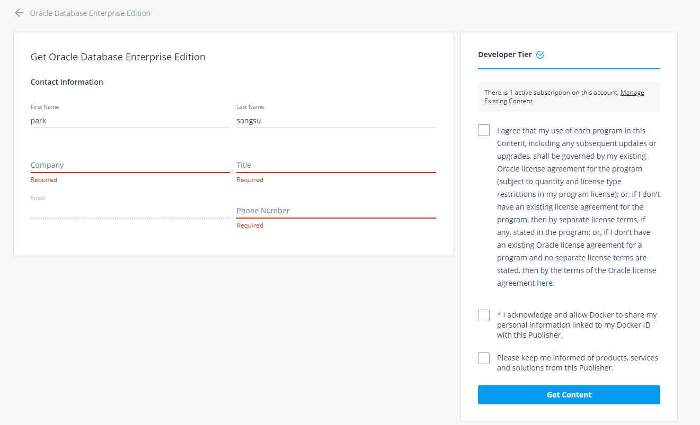
Task: Tick the Docker personal information sharing checkbox
Action: pyautogui.click(x=484, y=315)
